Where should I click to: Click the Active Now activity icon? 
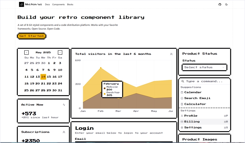[x=64, y=105]
